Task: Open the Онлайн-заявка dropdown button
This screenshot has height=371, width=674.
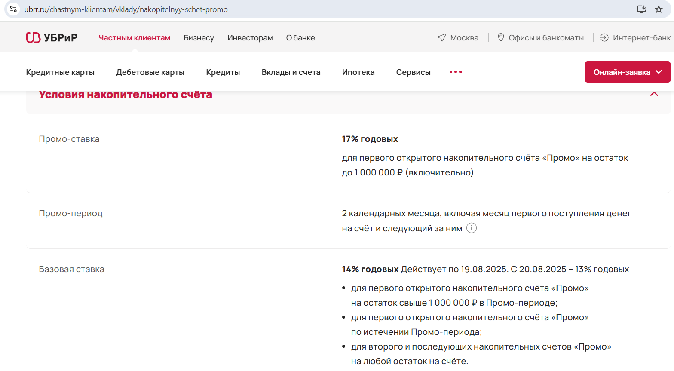Action: tap(628, 72)
